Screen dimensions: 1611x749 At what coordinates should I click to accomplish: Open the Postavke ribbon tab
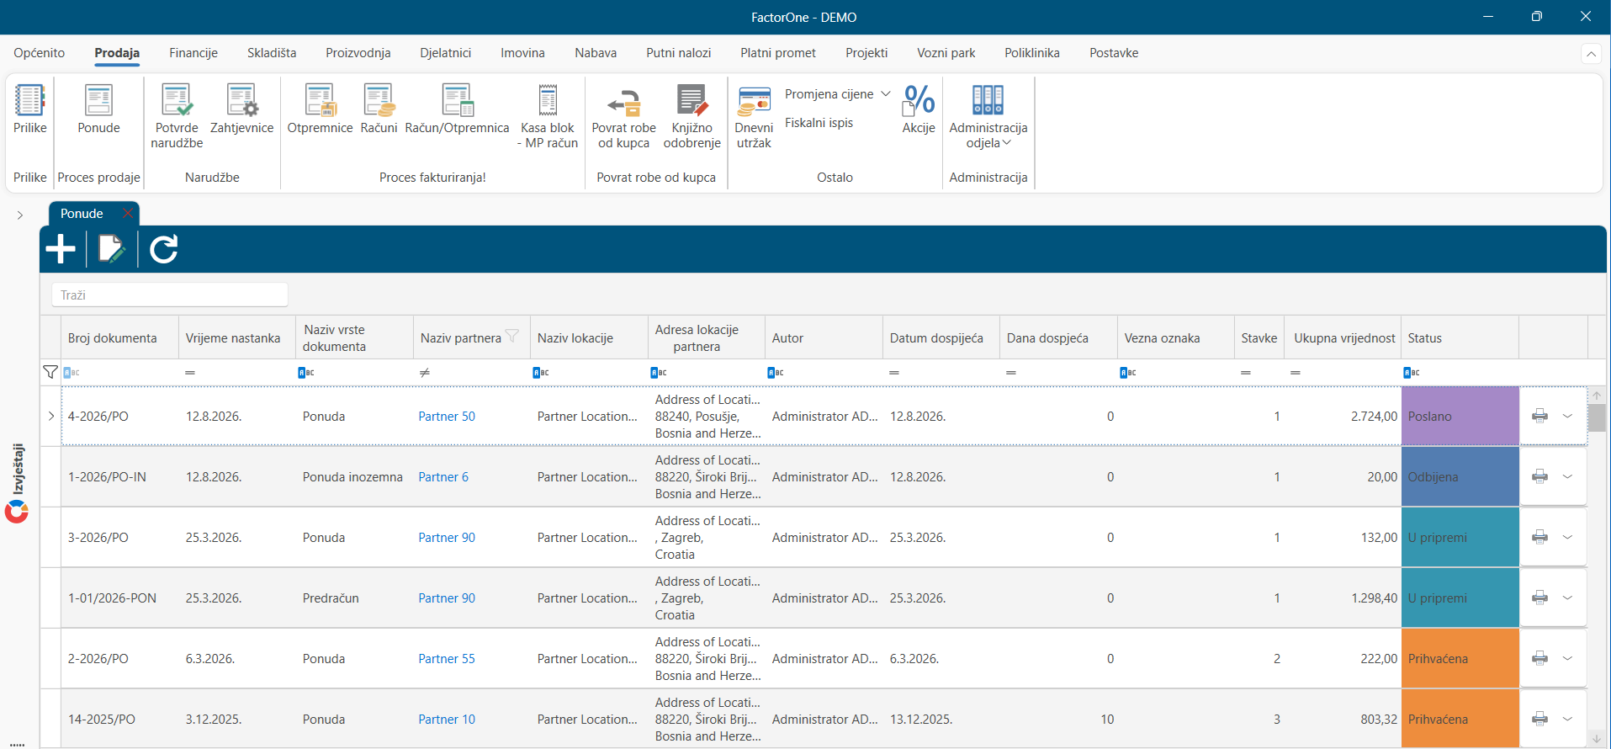click(1114, 53)
